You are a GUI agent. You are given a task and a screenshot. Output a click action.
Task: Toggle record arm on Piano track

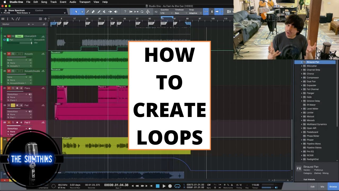tap(17, 88)
